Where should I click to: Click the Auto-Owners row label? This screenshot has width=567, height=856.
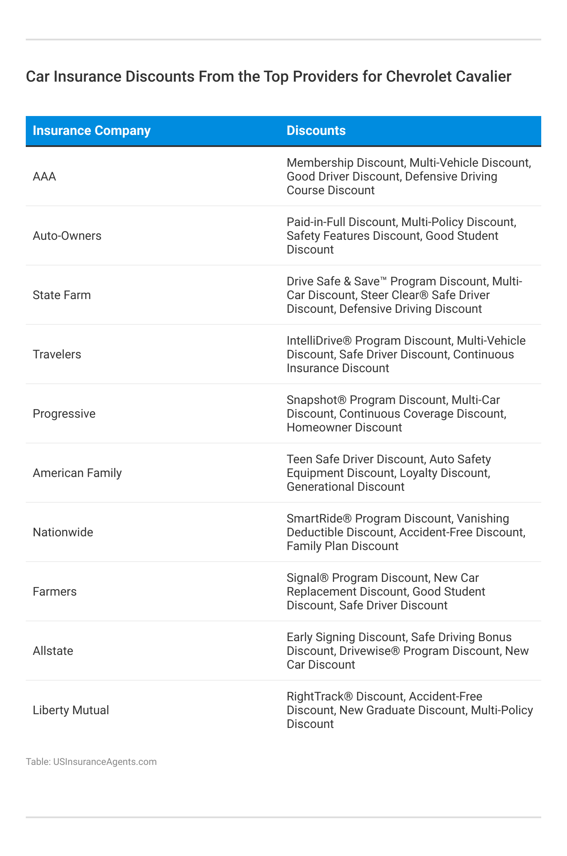67,236
